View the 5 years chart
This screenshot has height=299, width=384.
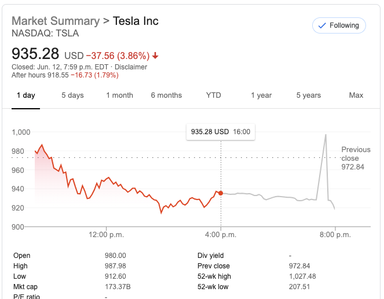click(x=308, y=95)
